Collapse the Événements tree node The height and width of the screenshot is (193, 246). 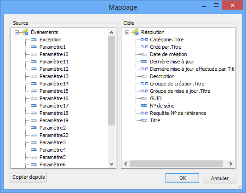17,32
